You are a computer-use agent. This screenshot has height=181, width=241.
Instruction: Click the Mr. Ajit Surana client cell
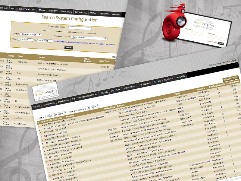[20, 124]
